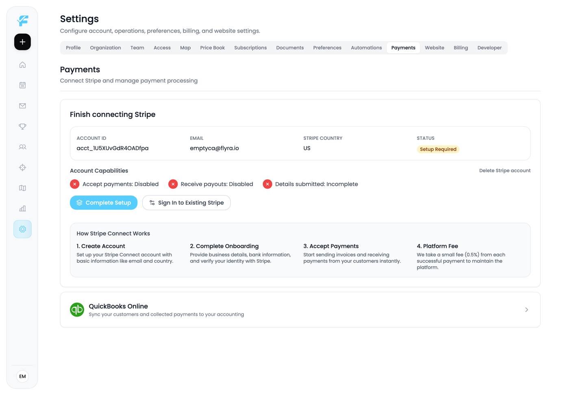Click the email emptyca@flyra.io
This screenshot has width=569, height=395.
coord(214,148)
